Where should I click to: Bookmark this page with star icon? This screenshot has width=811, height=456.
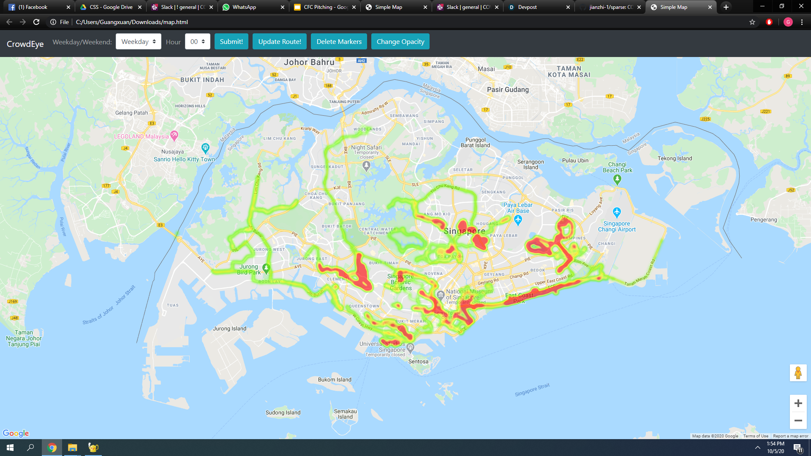click(752, 22)
